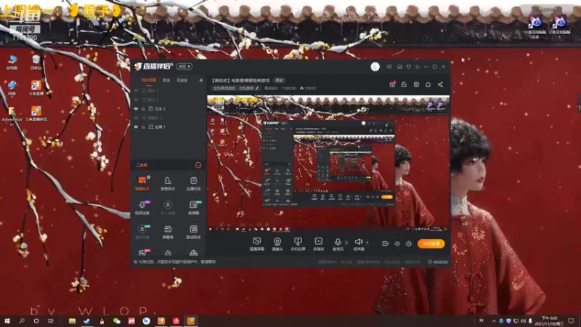
Task: Show the hidden 图片 1 layer
Action: [x=136, y=91]
